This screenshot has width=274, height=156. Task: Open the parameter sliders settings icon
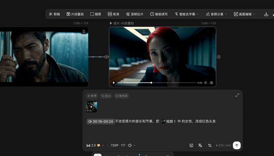coord(210,145)
